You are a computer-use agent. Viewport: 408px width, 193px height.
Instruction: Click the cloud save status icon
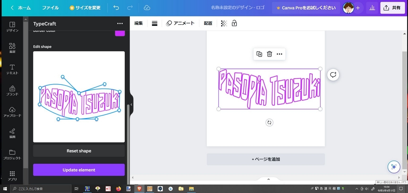147,7
